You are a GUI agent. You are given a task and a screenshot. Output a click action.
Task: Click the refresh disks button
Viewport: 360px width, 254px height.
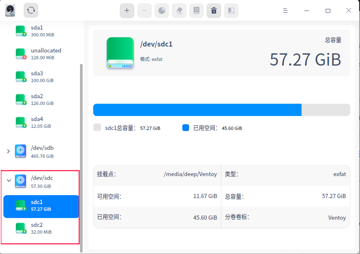coord(31,10)
